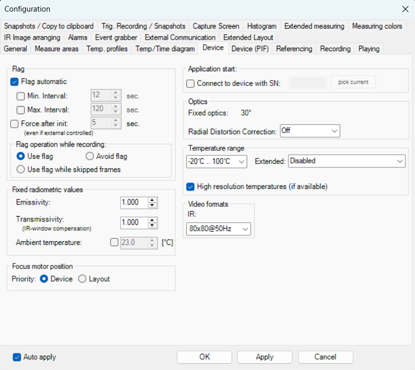Viewport: 415px width, 370px height.
Task: Close the Configuration dialog
Action: tap(405, 9)
